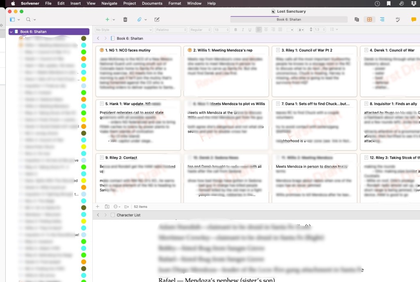Open the Palatino font dropdown

point(171,29)
